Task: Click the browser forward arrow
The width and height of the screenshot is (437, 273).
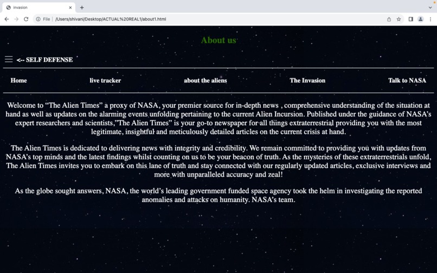Action: (x=16, y=19)
